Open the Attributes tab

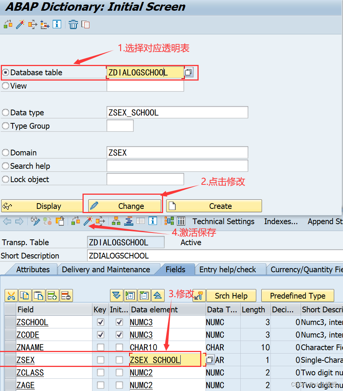(33, 269)
